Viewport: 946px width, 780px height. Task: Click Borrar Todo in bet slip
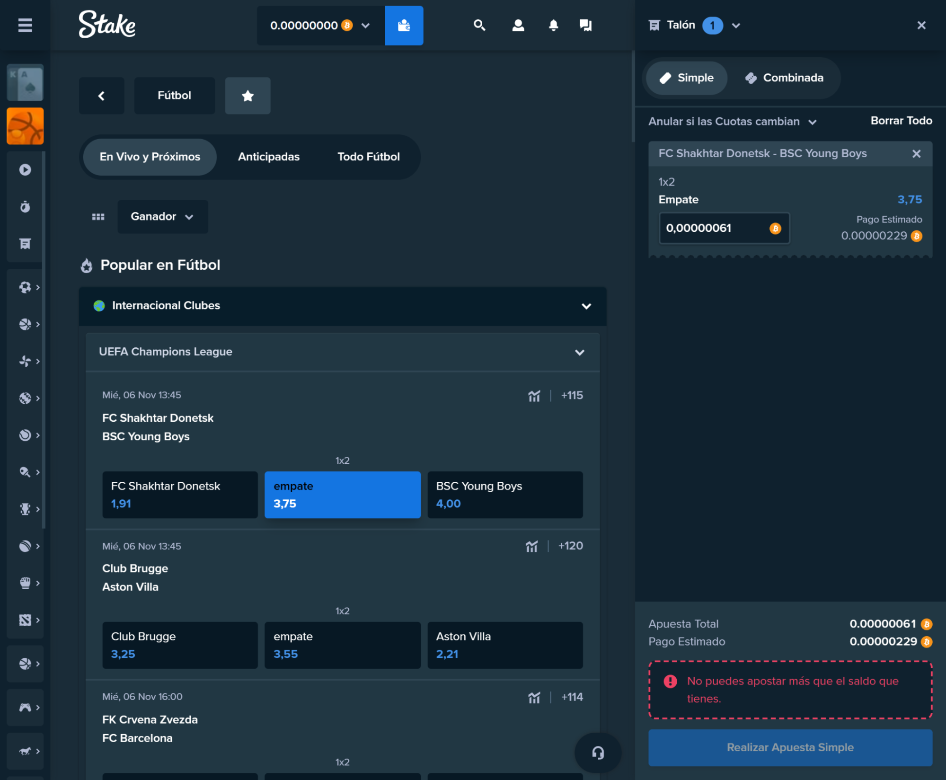point(901,121)
